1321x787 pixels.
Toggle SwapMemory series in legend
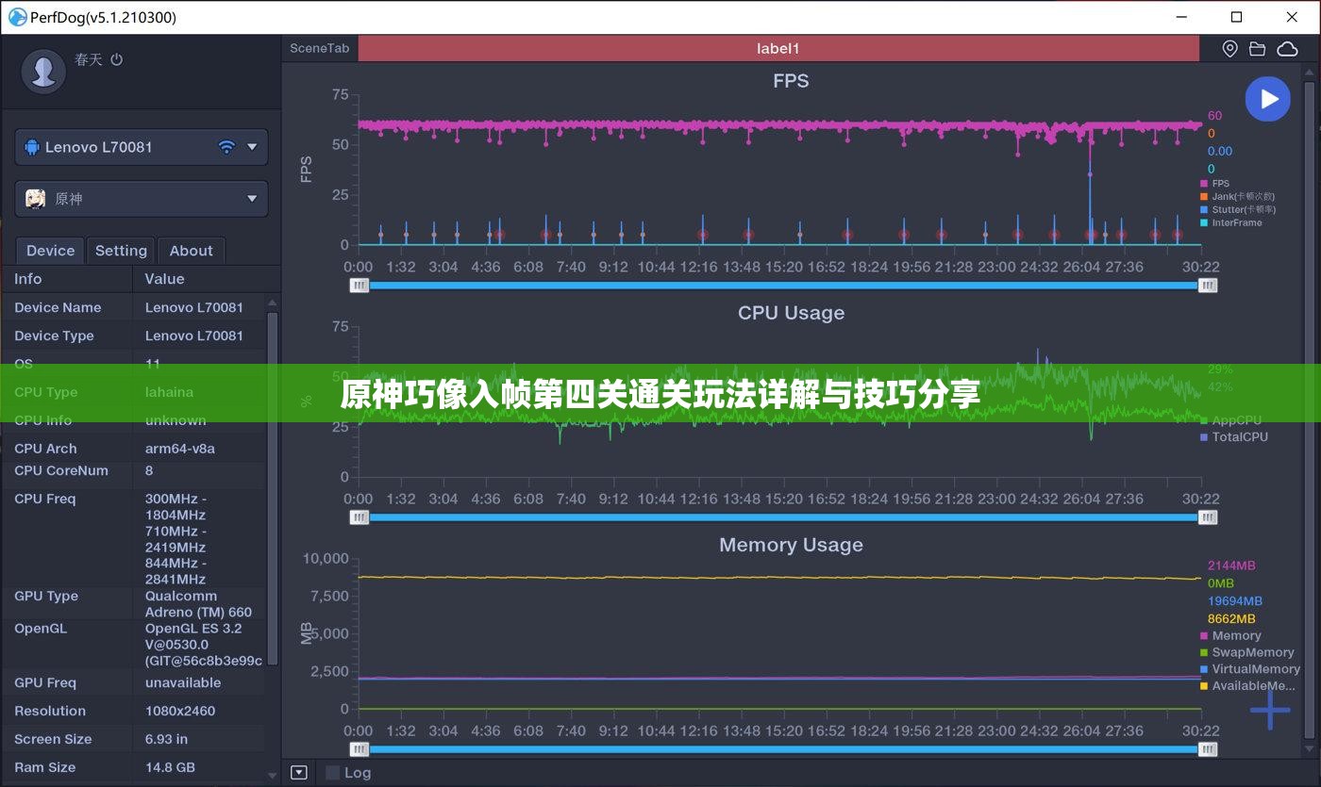point(1246,652)
